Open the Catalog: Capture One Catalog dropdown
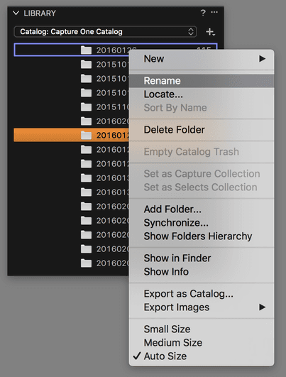Screen dimensions: 286x377 [x=106, y=32]
